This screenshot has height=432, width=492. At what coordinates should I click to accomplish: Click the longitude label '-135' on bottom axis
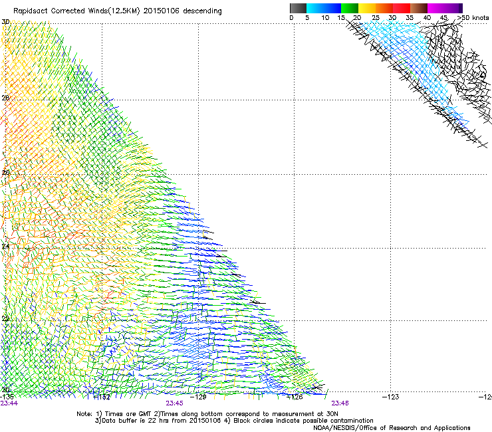(x=7, y=397)
